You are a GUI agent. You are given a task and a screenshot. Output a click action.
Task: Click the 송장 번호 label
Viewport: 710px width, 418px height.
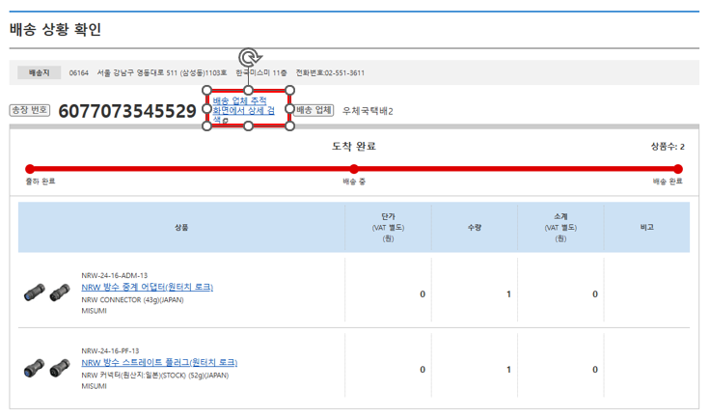point(29,110)
